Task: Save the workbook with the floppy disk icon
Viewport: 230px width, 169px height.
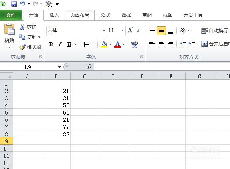Action: click(x=14, y=4)
